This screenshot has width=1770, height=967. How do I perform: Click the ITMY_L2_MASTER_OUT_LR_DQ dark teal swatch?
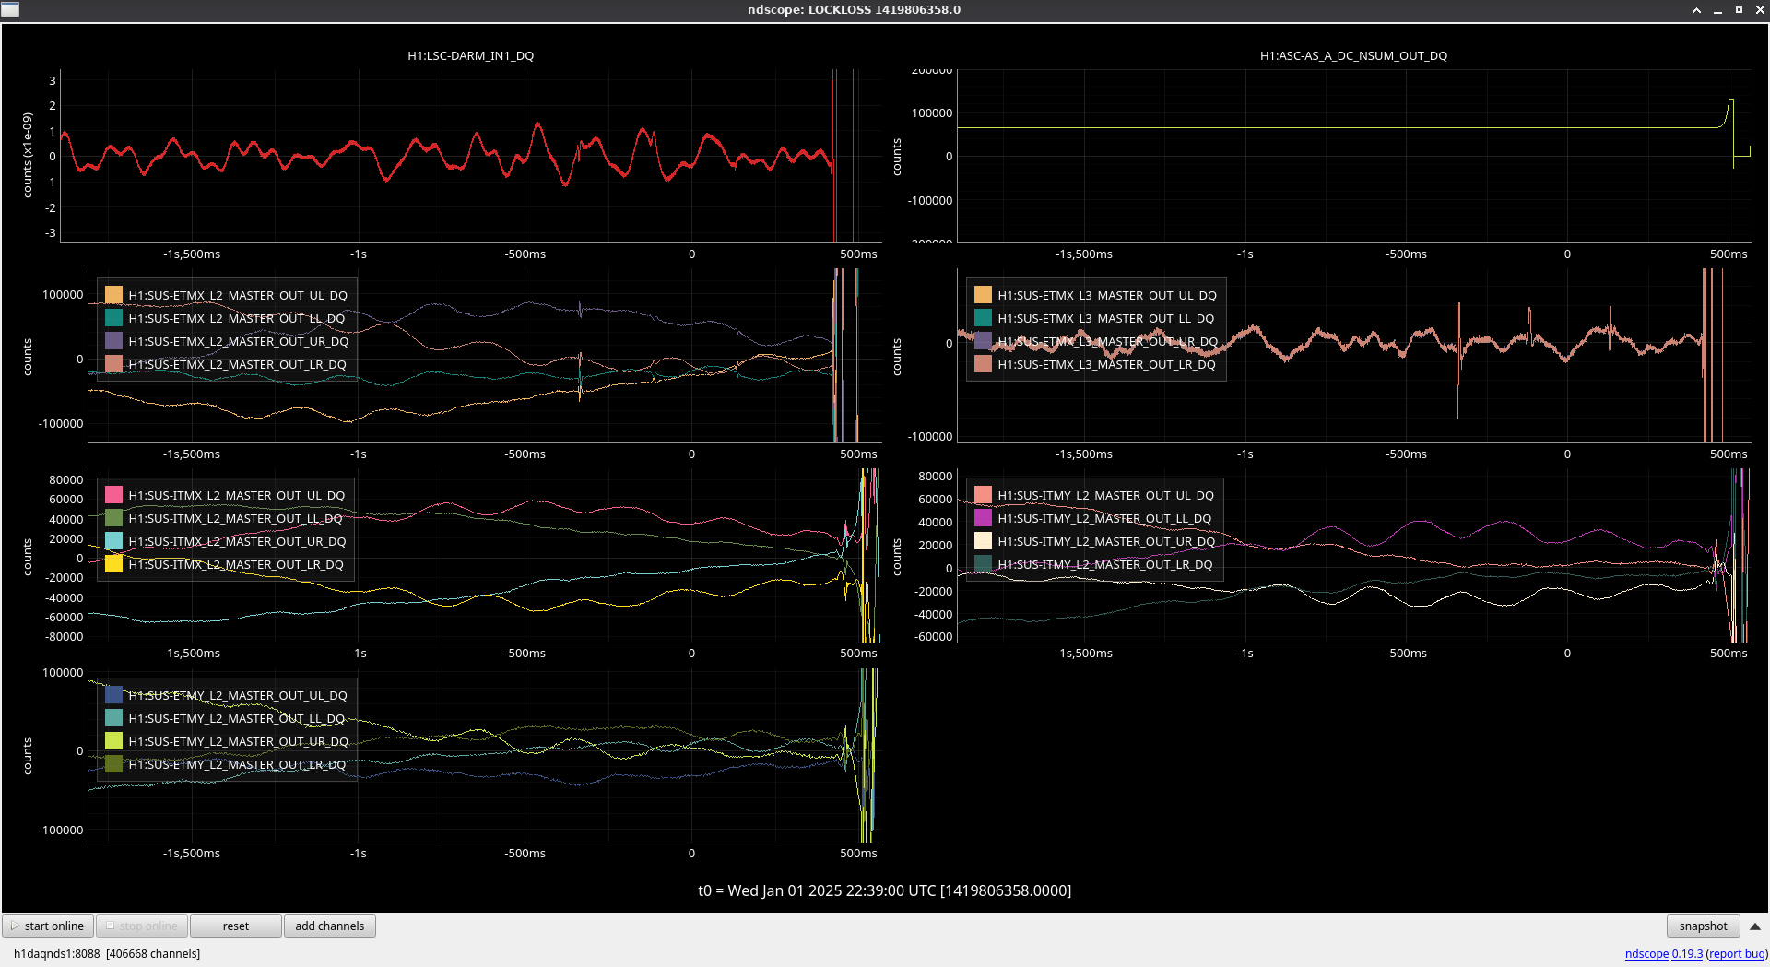pos(983,564)
